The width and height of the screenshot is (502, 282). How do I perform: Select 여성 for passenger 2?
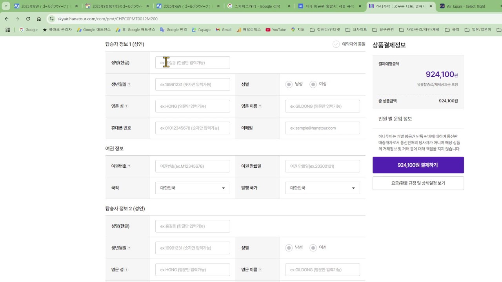pyautogui.click(x=313, y=248)
